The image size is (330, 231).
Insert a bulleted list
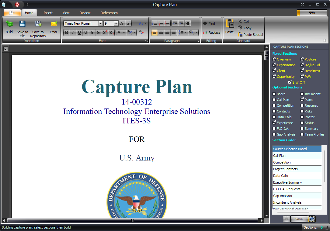[155, 23]
